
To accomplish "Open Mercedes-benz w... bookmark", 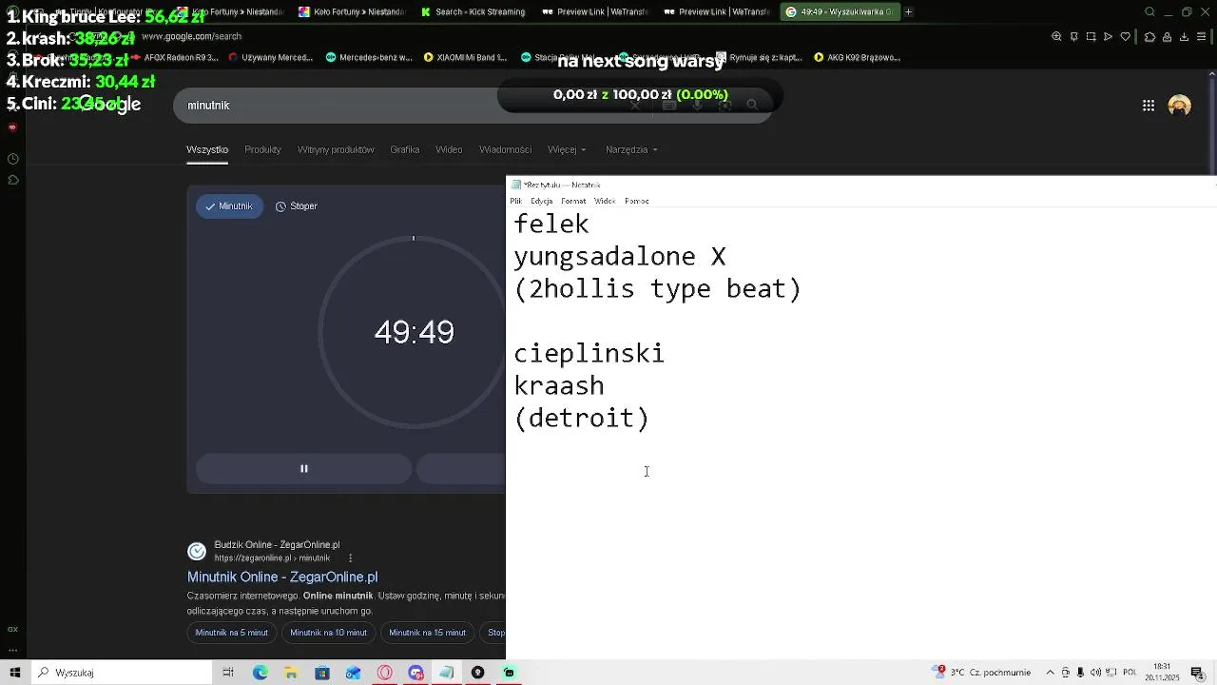I will coord(369,57).
